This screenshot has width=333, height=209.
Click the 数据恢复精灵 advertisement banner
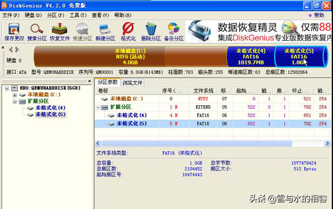[x=259, y=31]
